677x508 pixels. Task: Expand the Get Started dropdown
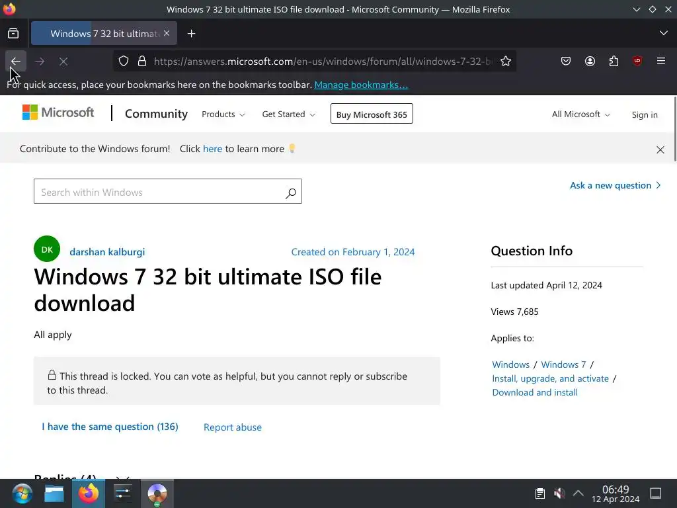[x=288, y=114]
